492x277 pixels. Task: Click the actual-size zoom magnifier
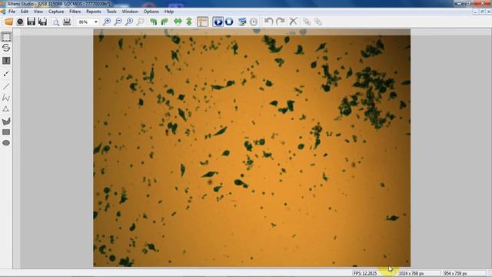pos(129,22)
